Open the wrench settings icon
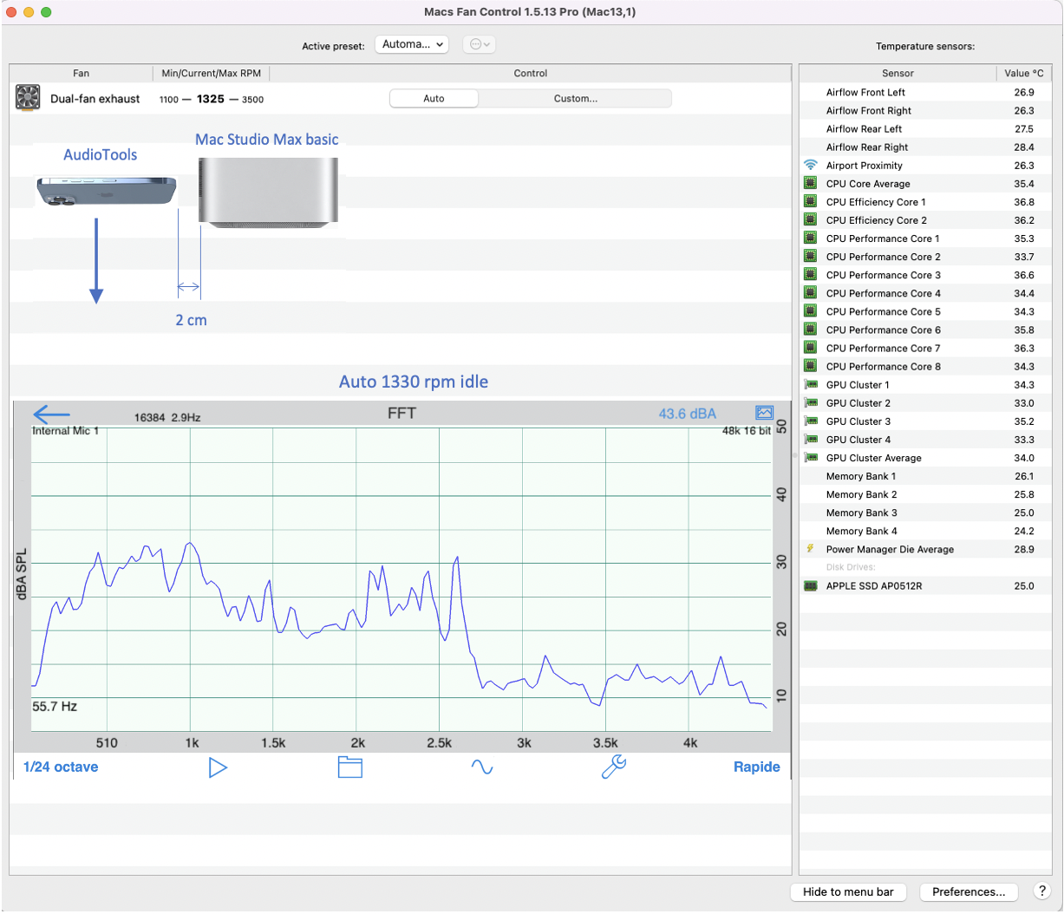The height and width of the screenshot is (914, 1064). pos(614,767)
